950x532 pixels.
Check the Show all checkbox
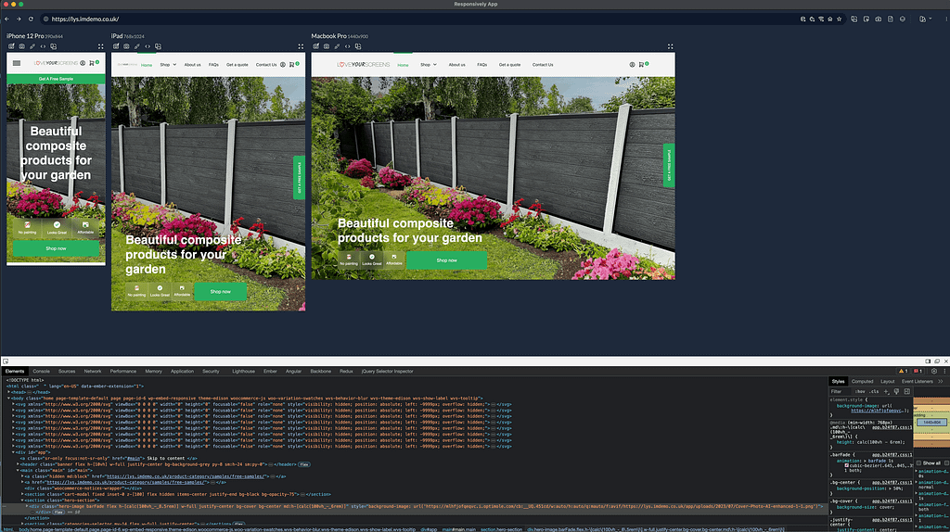click(x=918, y=463)
